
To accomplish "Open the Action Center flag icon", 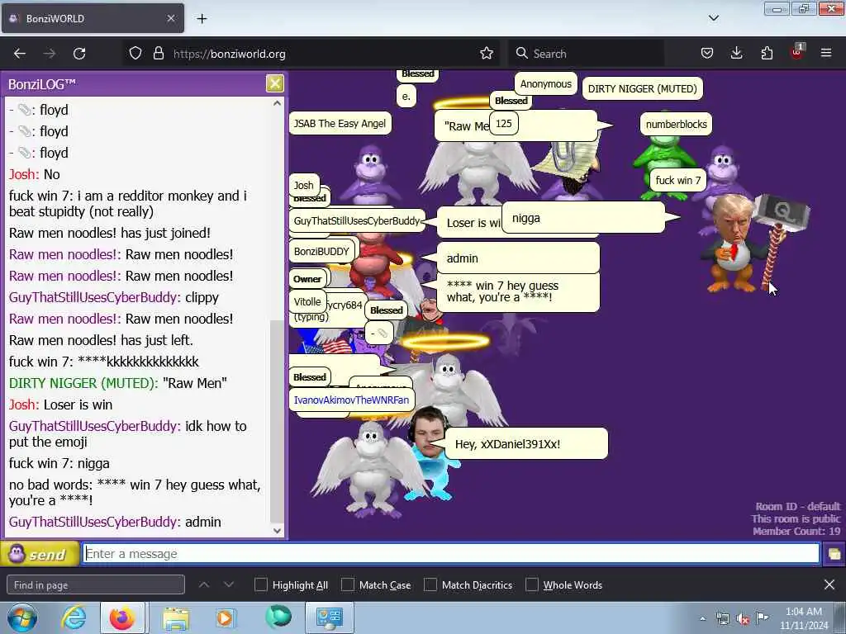I will pyautogui.click(x=762, y=617).
